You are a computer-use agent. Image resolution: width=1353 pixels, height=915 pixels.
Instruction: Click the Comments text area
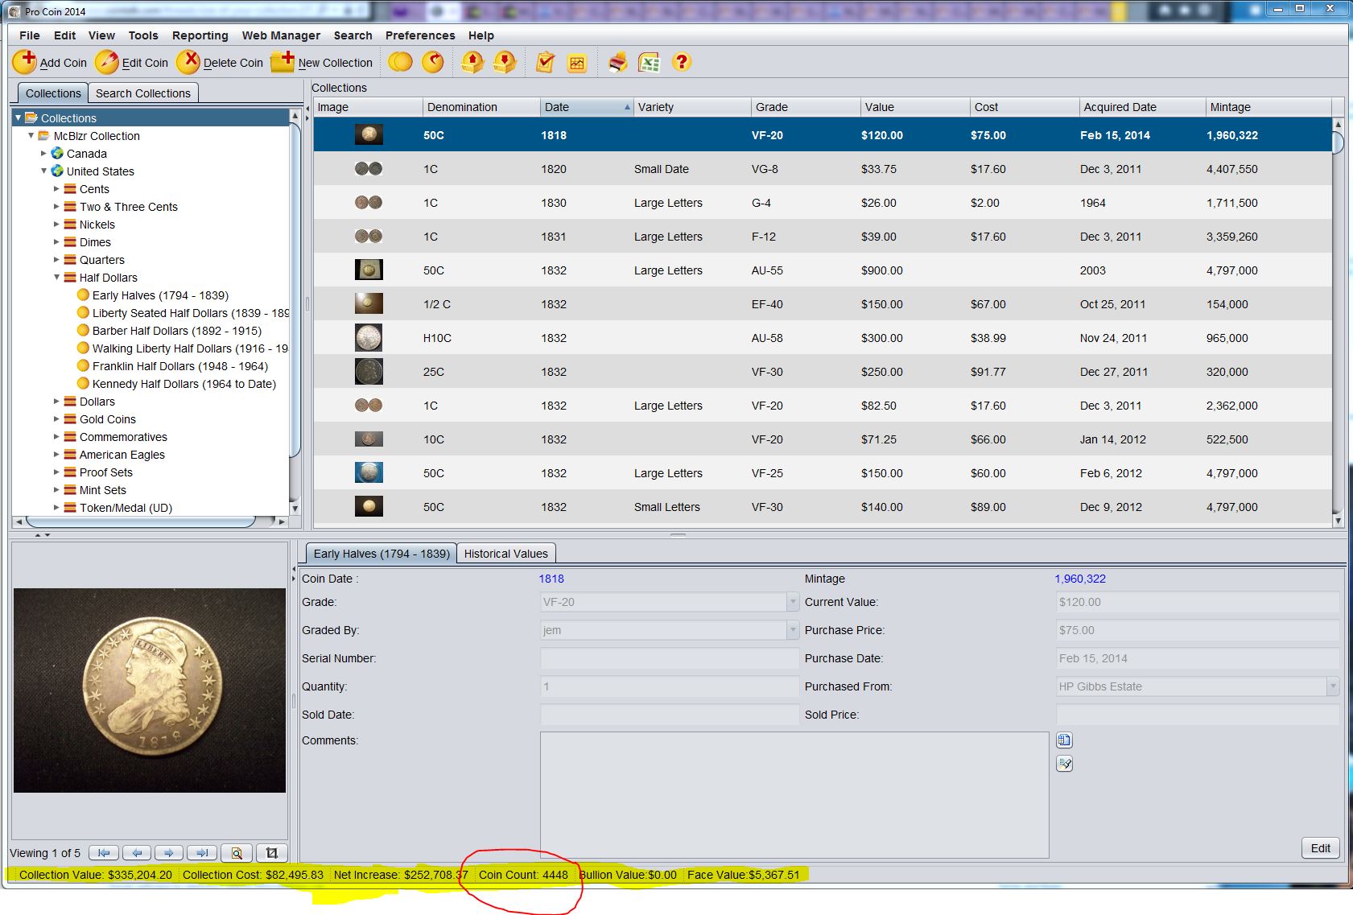(794, 794)
